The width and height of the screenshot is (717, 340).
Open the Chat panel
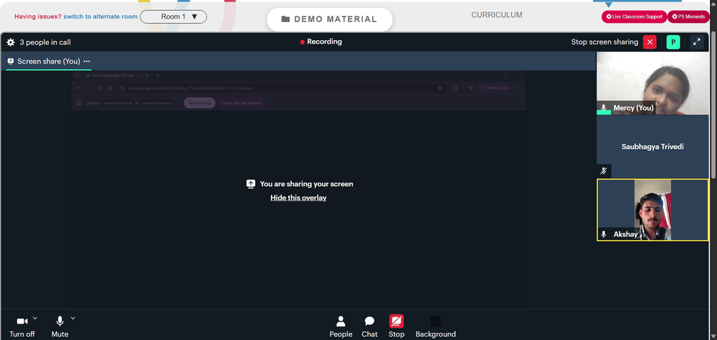point(369,327)
